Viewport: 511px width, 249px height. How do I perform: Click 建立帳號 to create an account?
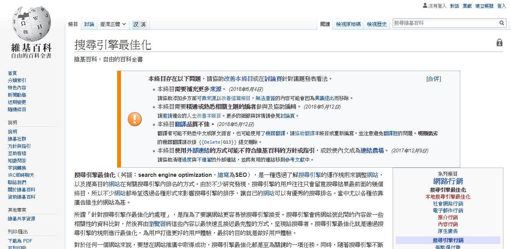[484, 6]
